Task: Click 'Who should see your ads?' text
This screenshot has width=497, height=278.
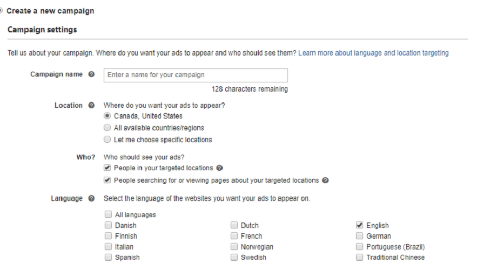Action: point(144,157)
